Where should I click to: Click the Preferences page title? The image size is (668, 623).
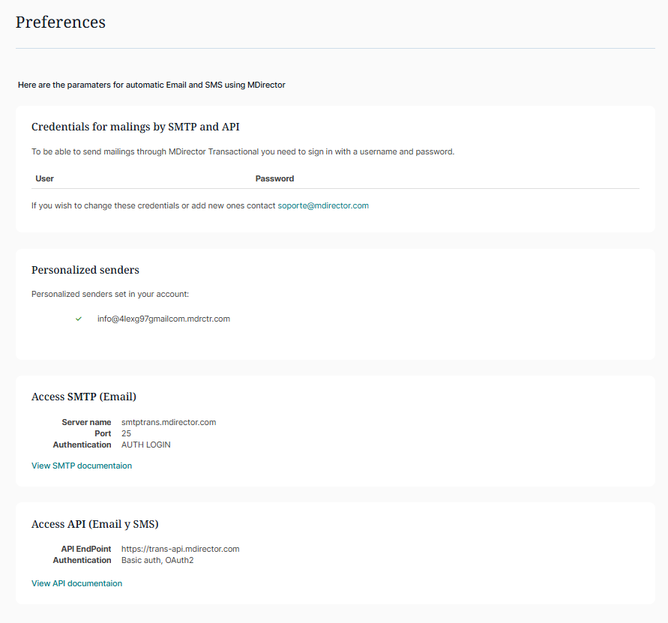click(x=61, y=22)
